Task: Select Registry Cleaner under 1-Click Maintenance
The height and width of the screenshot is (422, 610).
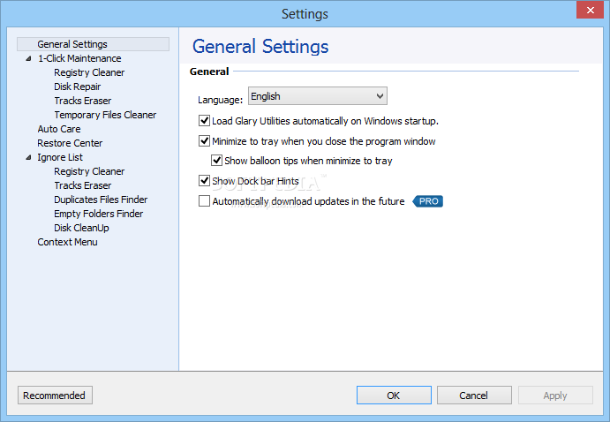Action: point(89,72)
